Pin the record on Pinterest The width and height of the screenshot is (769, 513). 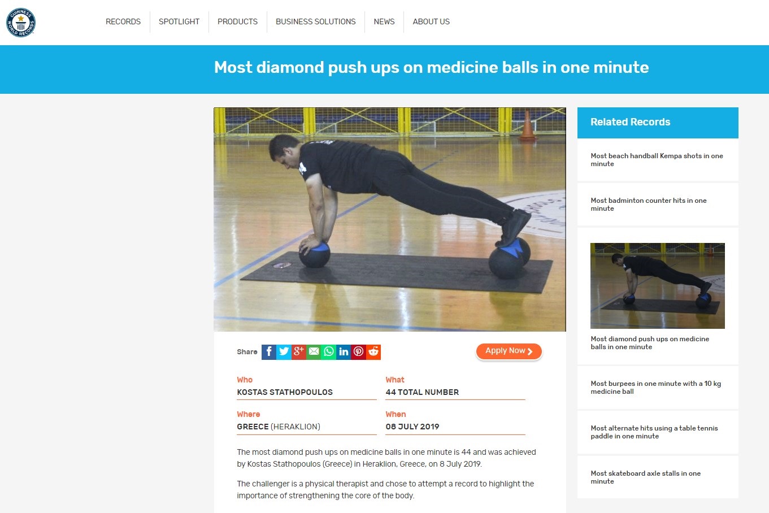tap(358, 351)
